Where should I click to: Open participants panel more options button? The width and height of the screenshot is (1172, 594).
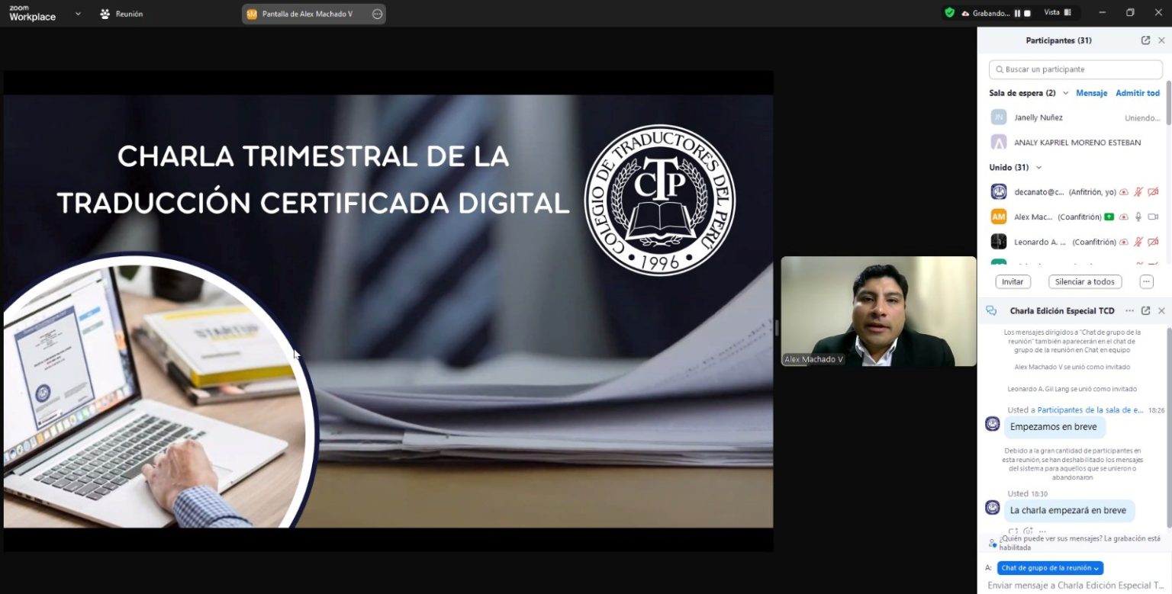1146,281
